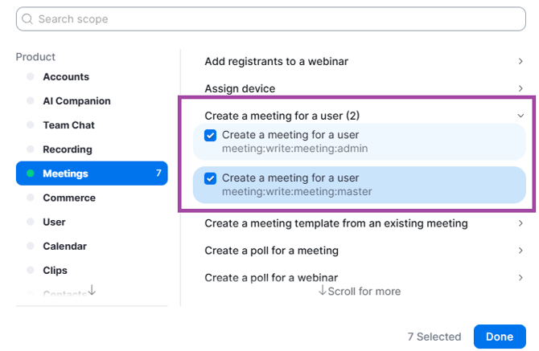The width and height of the screenshot is (539, 351).
Task: Expand Create a poll for a meeting
Action: (x=520, y=251)
